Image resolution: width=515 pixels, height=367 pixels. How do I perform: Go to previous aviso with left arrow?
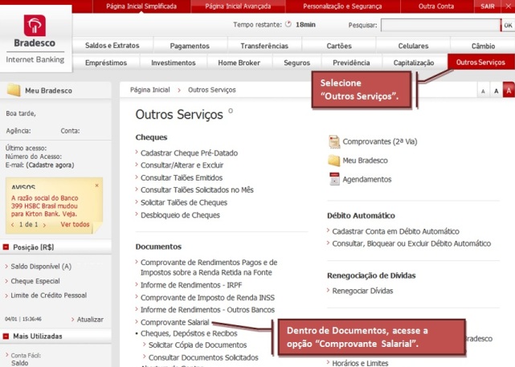click(x=13, y=225)
